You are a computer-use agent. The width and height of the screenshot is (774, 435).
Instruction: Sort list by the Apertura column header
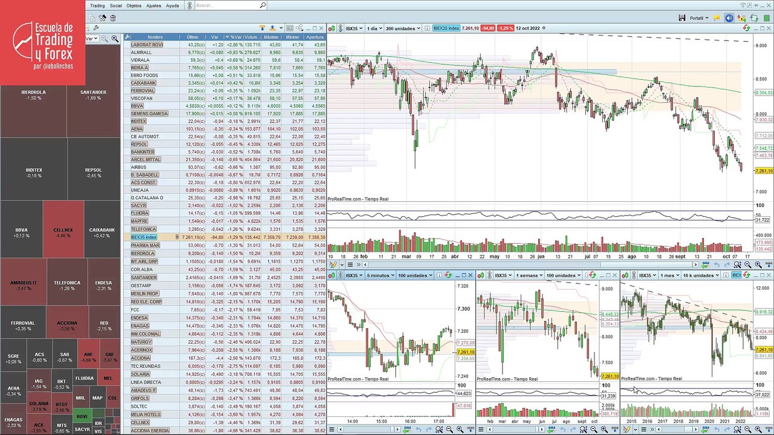(314, 37)
